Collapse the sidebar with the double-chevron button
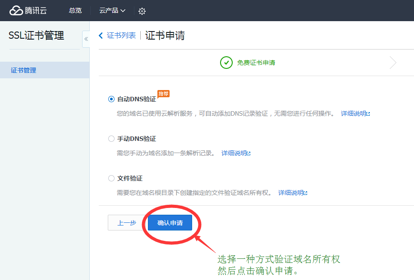 [x=86, y=39]
